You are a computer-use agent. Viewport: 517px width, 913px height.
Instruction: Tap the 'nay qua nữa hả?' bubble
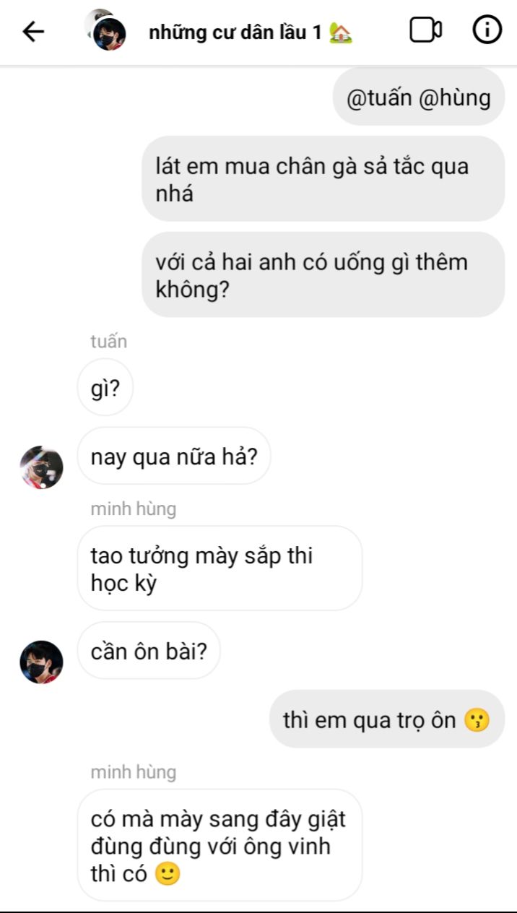174,456
